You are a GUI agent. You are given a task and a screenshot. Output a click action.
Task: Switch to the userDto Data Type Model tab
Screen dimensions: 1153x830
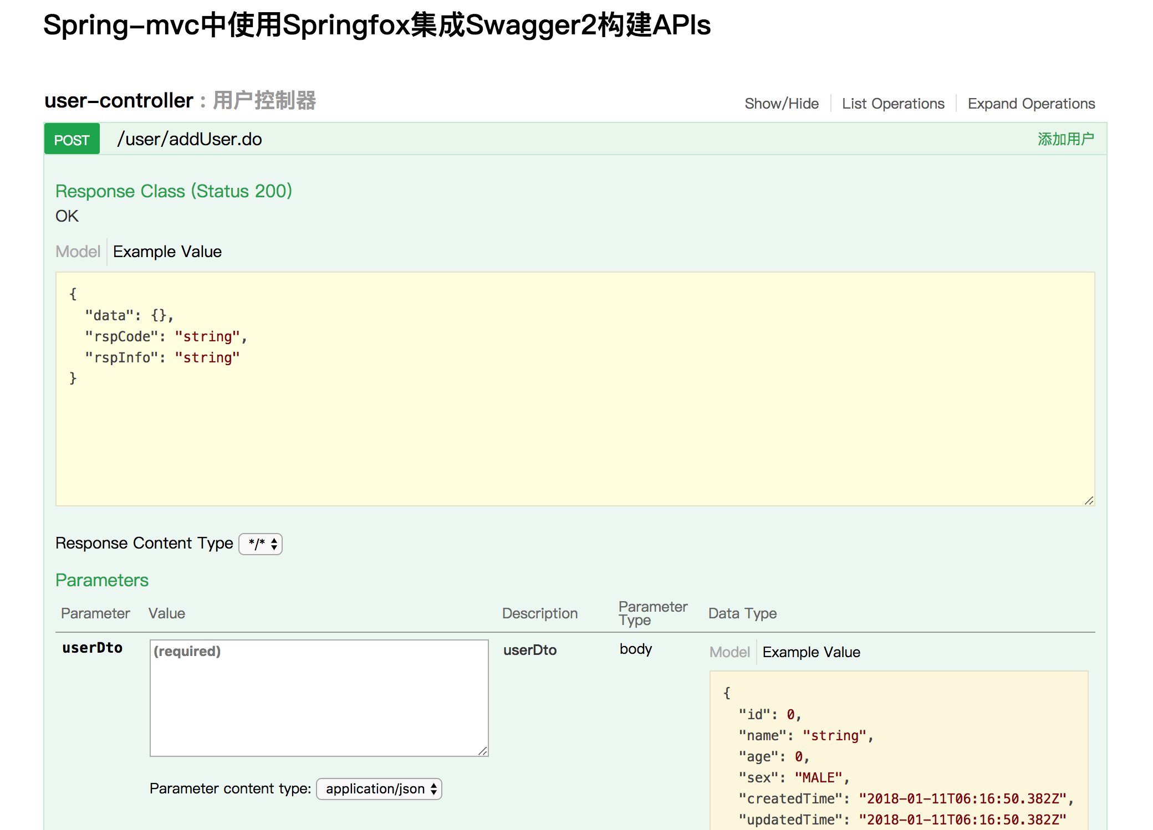tap(729, 652)
